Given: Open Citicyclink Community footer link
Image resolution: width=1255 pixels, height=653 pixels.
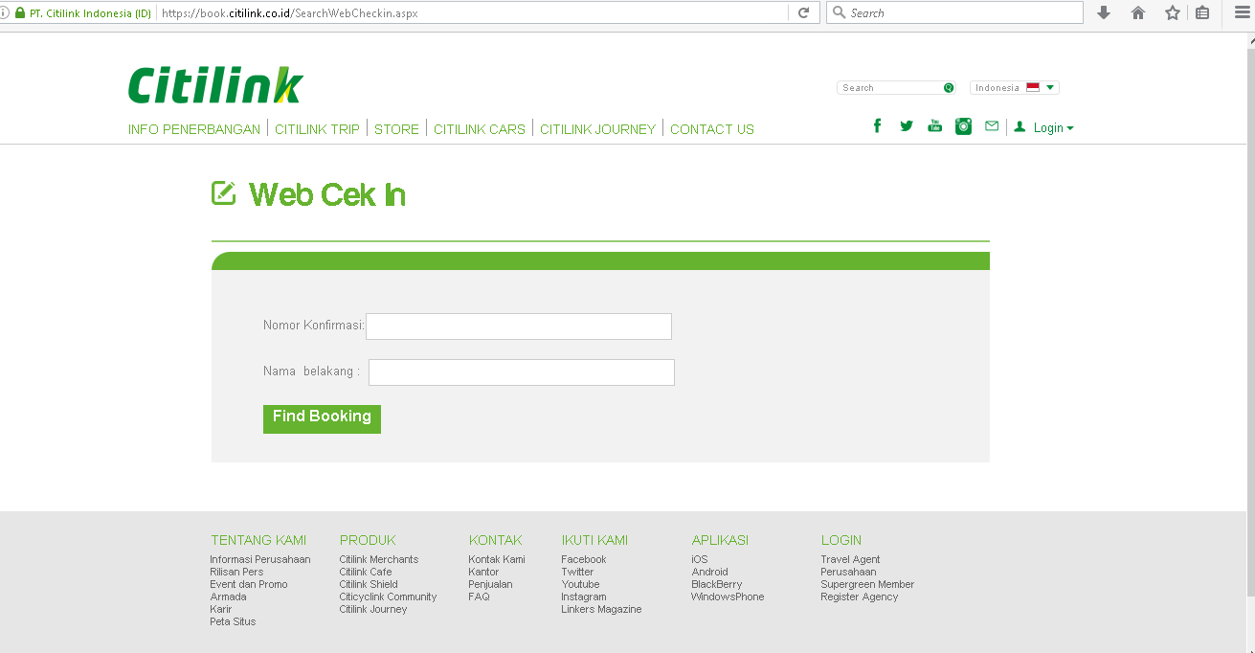Looking at the screenshot, I should point(388,597).
